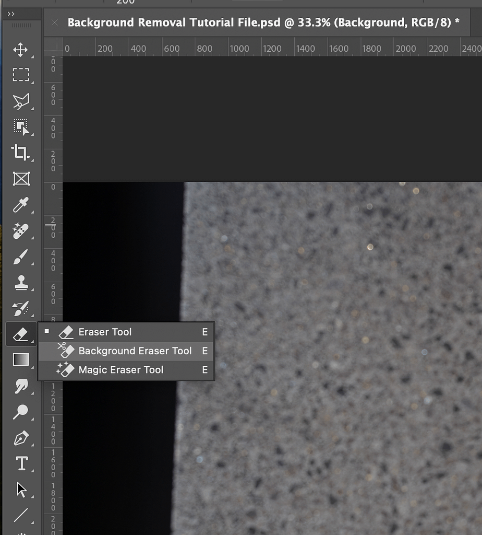Select the Brush tool

click(x=20, y=257)
